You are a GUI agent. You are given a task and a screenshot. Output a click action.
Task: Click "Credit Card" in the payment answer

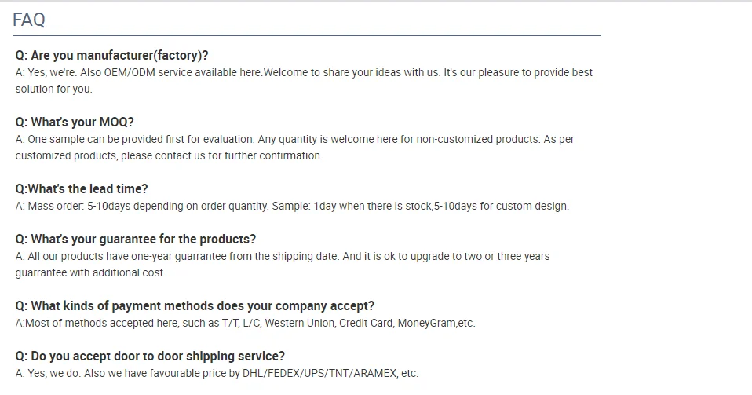click(365, 323)
